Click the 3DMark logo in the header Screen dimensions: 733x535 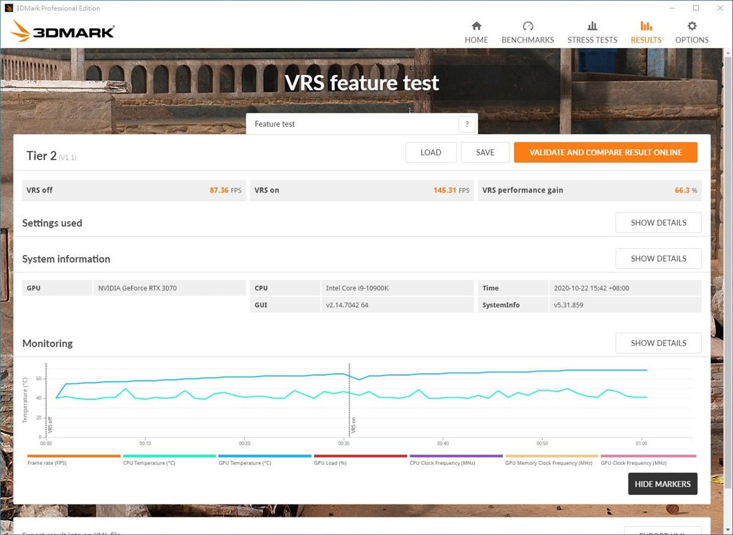coord(62,31)
